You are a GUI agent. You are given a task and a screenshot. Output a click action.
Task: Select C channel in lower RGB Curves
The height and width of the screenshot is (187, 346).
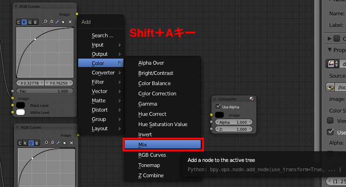click(20, 143)
